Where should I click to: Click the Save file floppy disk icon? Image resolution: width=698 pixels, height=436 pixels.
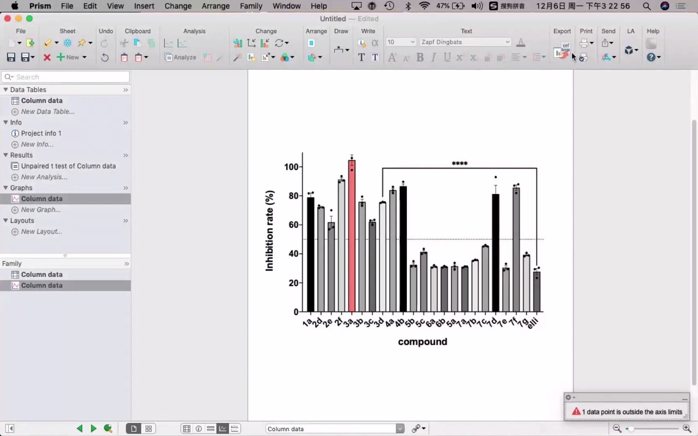pos(11,57)
